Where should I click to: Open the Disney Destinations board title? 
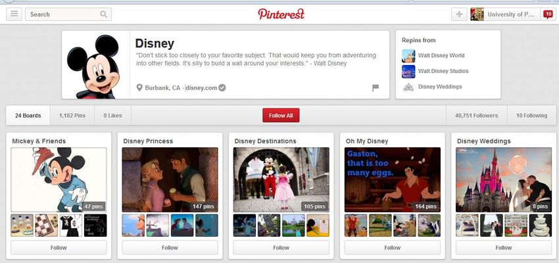265,141
